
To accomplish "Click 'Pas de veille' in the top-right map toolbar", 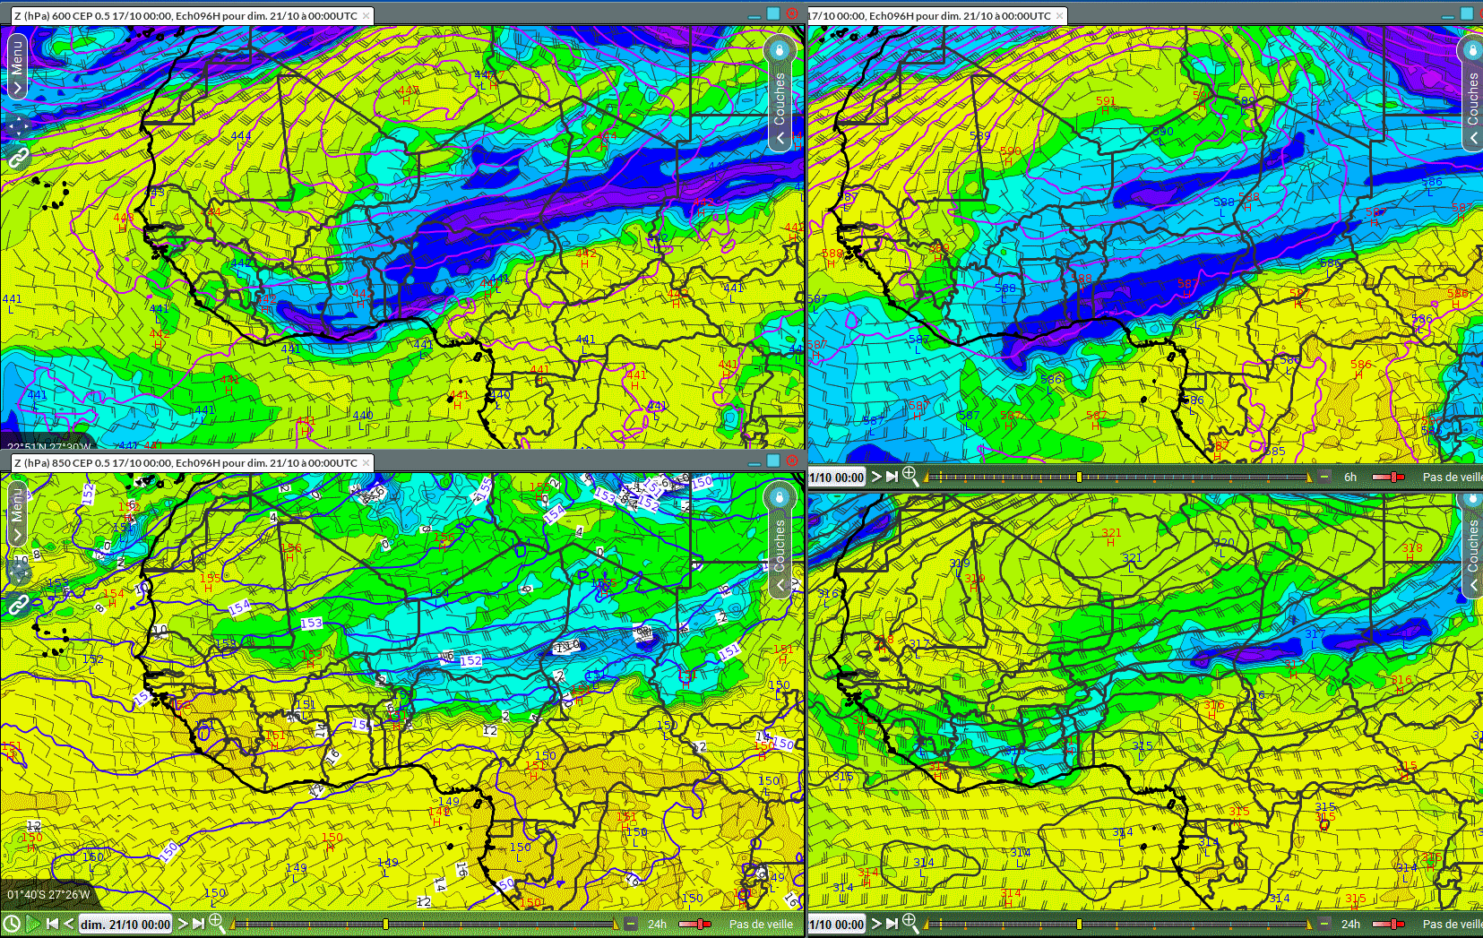I will tap(1453, 478).
